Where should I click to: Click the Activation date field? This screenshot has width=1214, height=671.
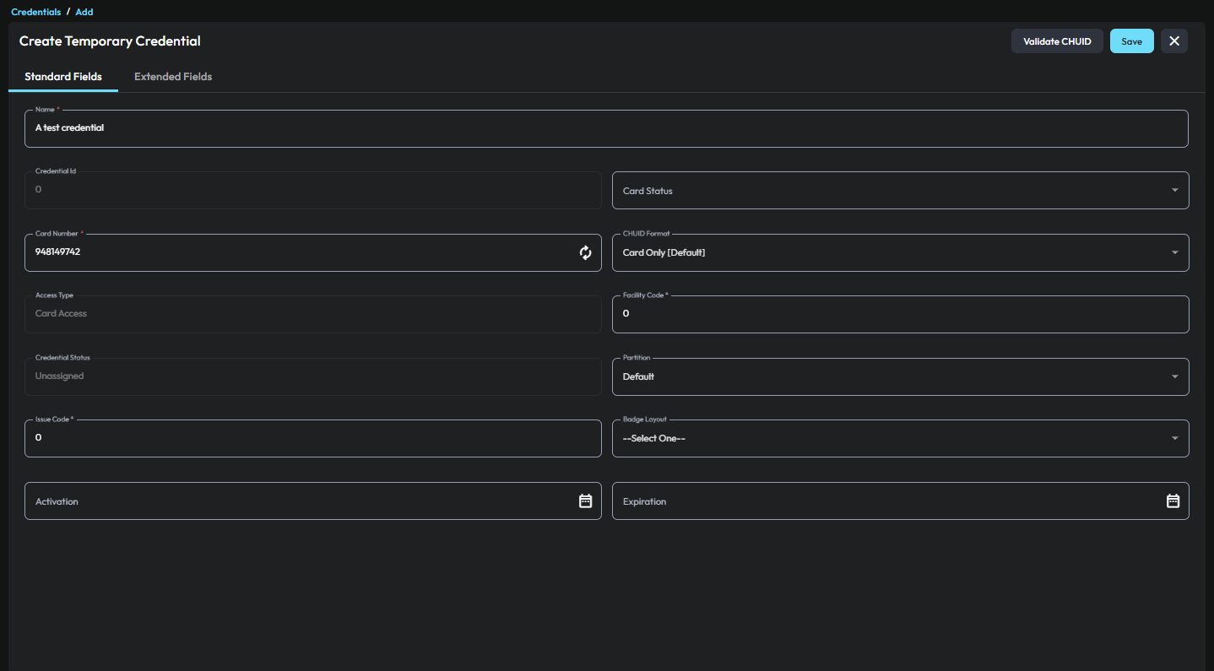click(x=295, y=501)
